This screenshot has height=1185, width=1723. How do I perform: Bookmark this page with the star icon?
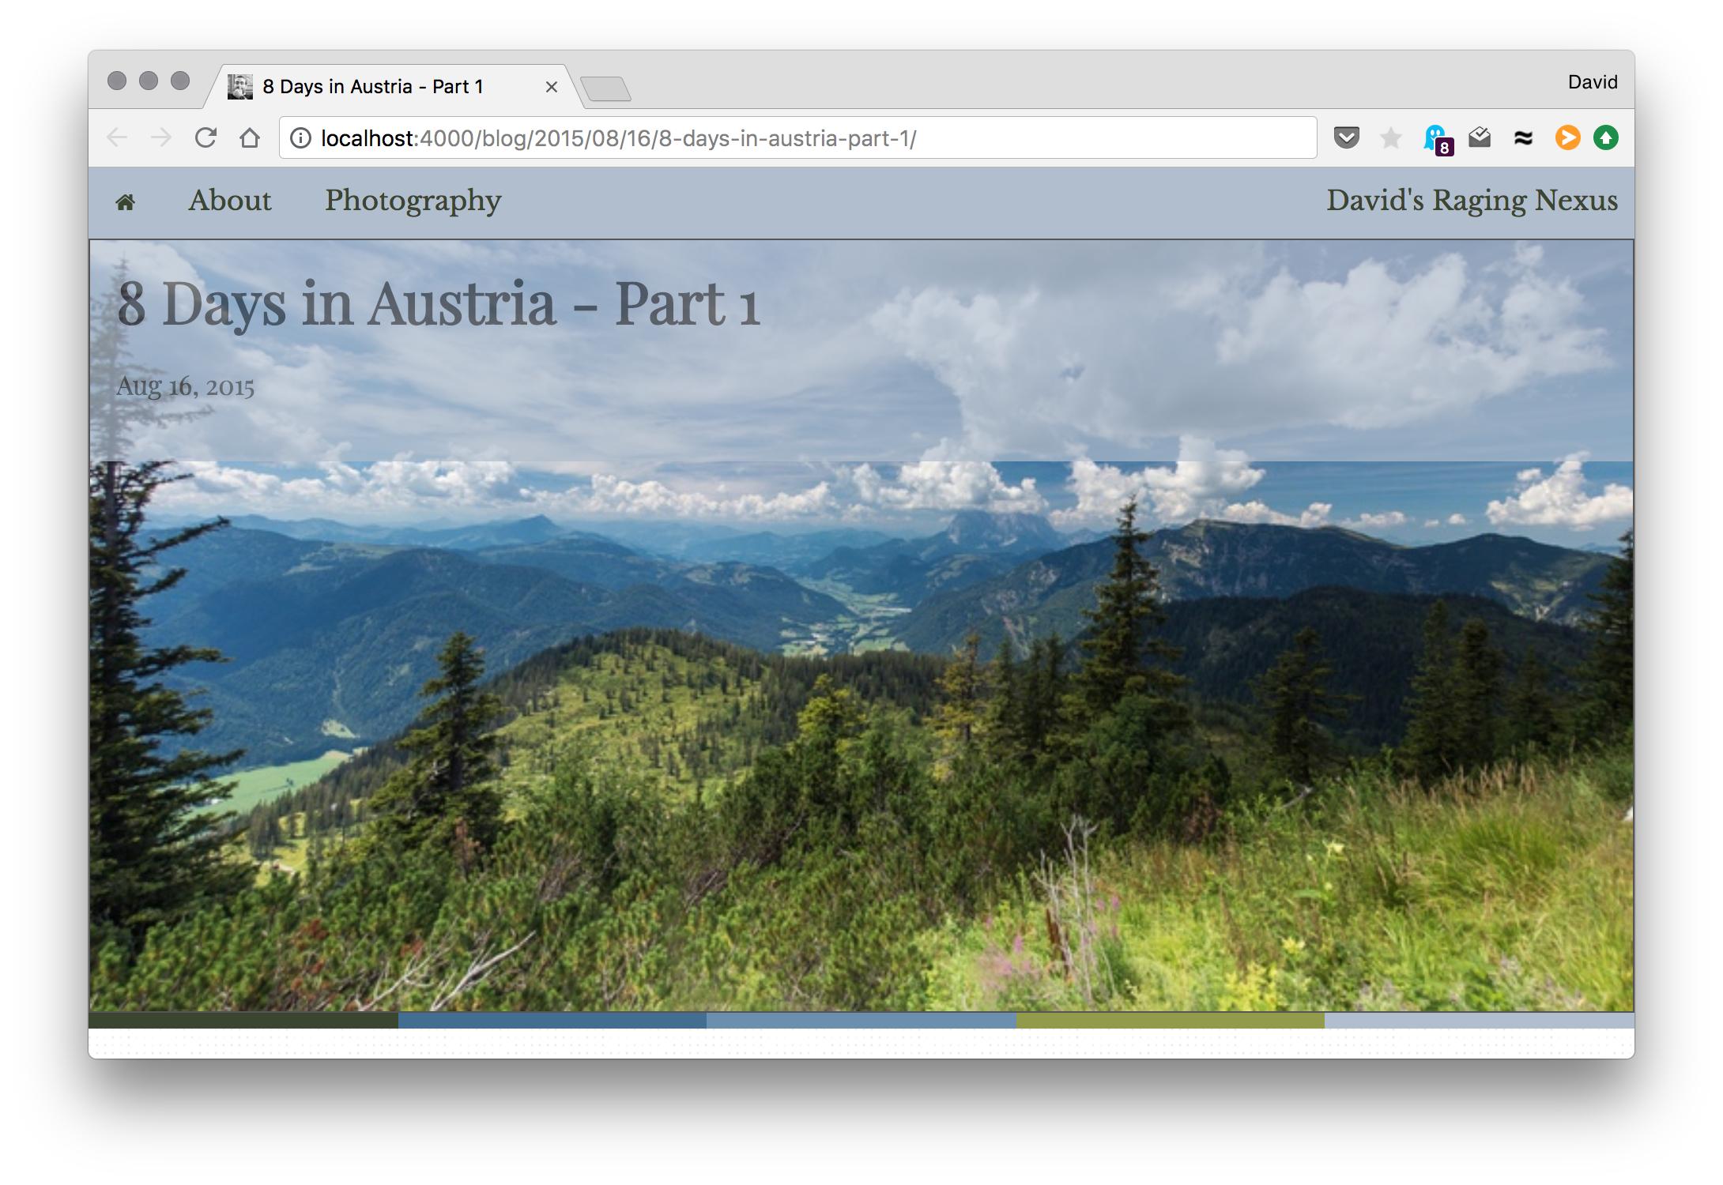point(1390,138)
